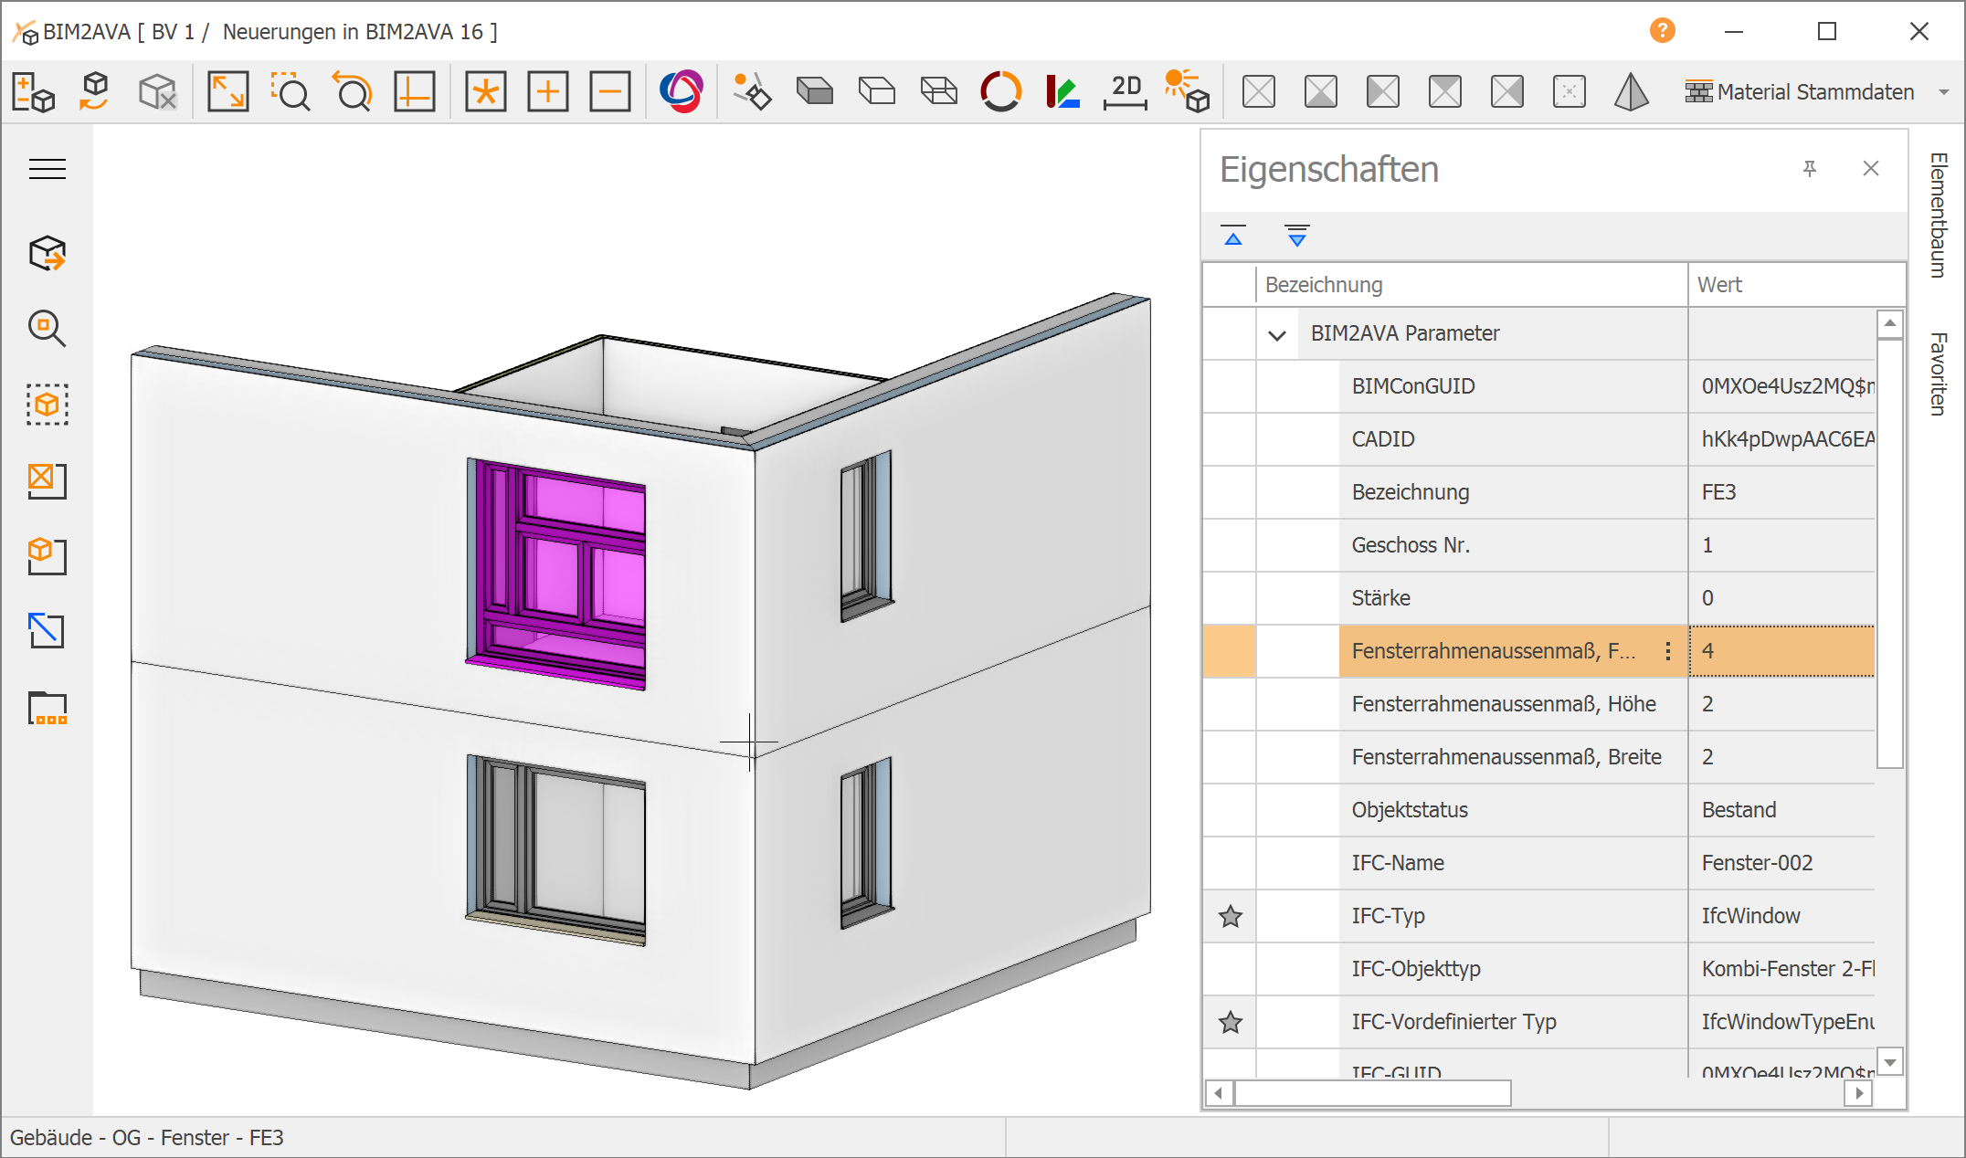
Task: Open the Material Stammdaten dropdown arrow
Action: [1943, 92]
